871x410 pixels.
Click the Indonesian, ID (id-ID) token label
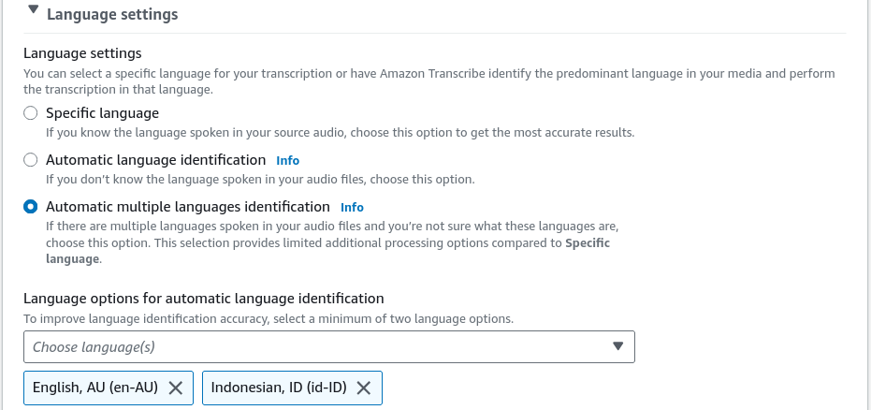[279, 388]
